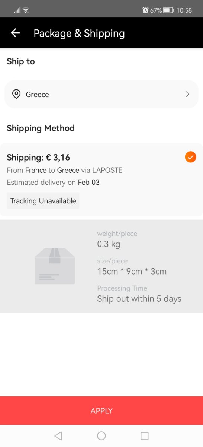203x447 pixels.
Task: Tap the alarm clock status icon
Action: tap(145, 10)
